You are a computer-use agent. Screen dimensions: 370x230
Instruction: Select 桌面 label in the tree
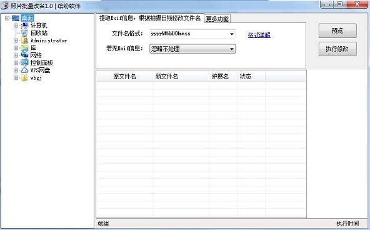(27, 18)
